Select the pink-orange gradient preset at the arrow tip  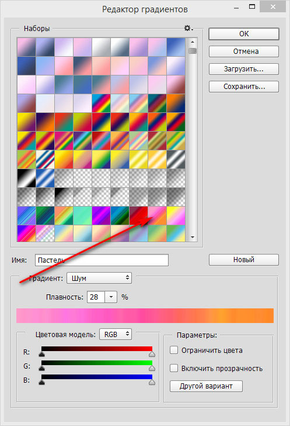tap(157, 216)
